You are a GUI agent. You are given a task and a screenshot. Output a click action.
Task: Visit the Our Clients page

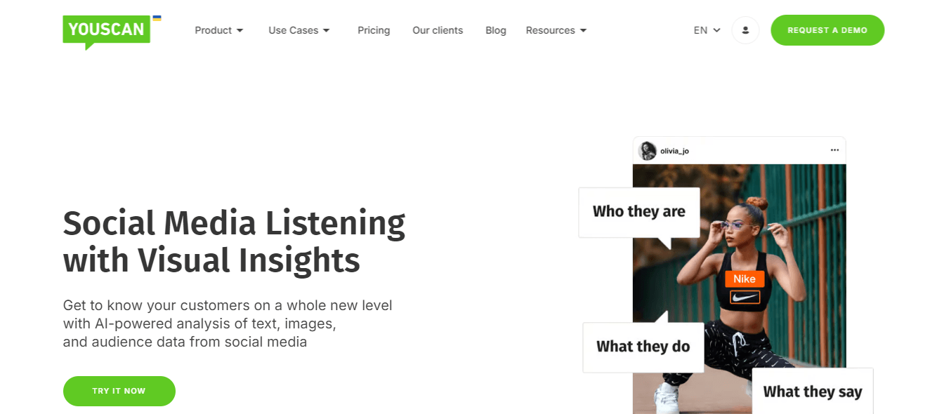click(x=438, y=30)
